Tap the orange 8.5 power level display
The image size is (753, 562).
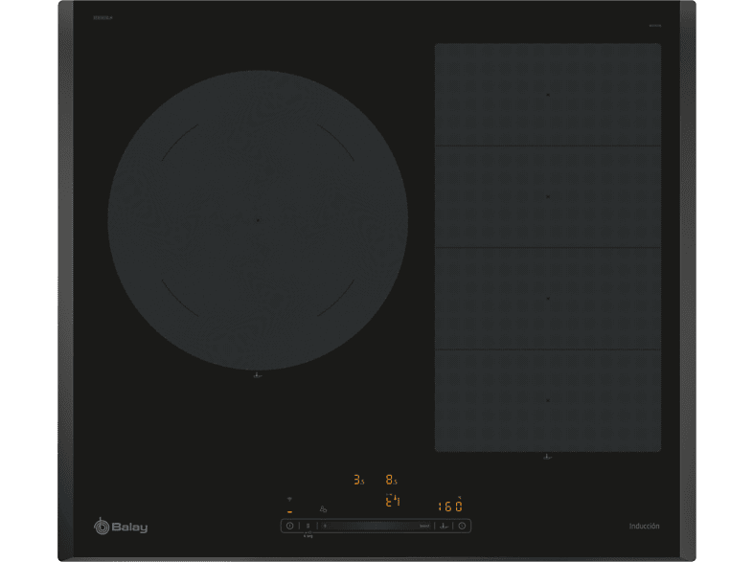pyautogui.click(x=391, y=480)
